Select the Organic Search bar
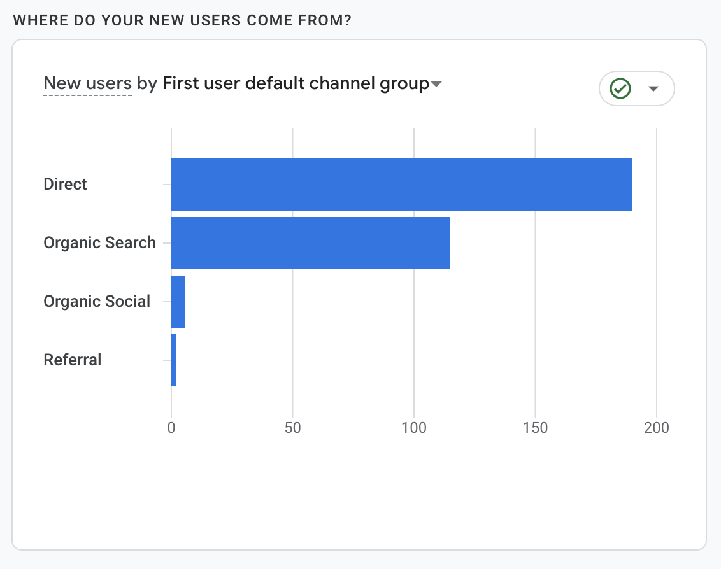The image size is (721, 569). tap(310, 243)
